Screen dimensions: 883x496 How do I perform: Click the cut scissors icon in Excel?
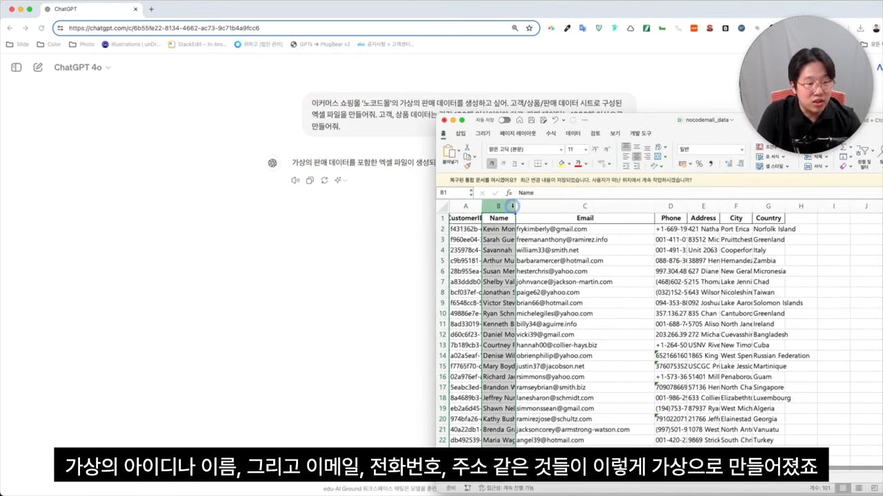467,148
